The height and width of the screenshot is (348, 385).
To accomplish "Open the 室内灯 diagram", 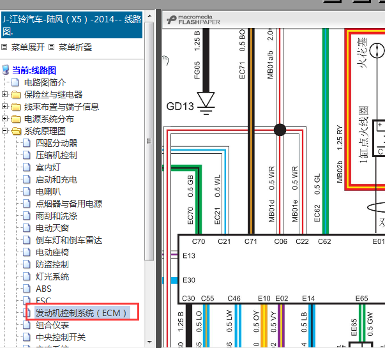I will click(x=48, y=167).
